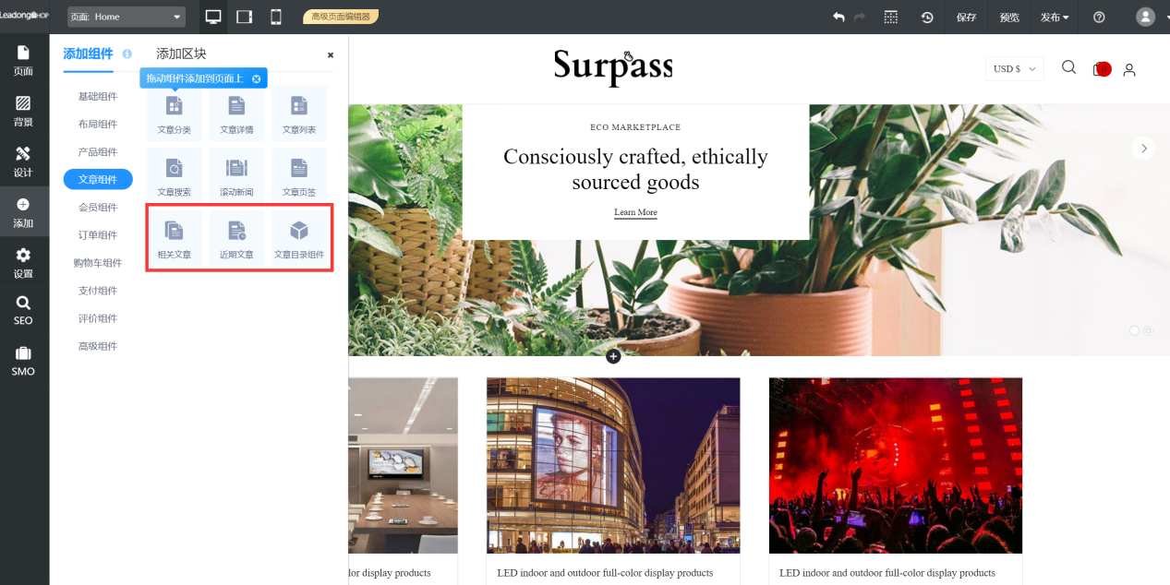Expand the USD $ currency selector
The width and height of the screenshot is (1170, 585).
(1014, 69)
